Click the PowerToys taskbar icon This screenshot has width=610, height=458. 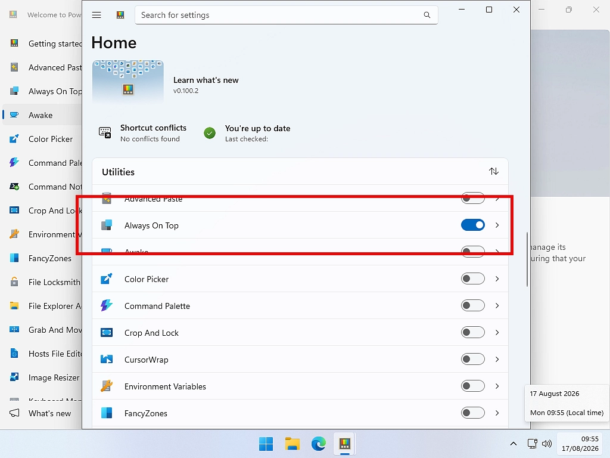coord(345,444)
